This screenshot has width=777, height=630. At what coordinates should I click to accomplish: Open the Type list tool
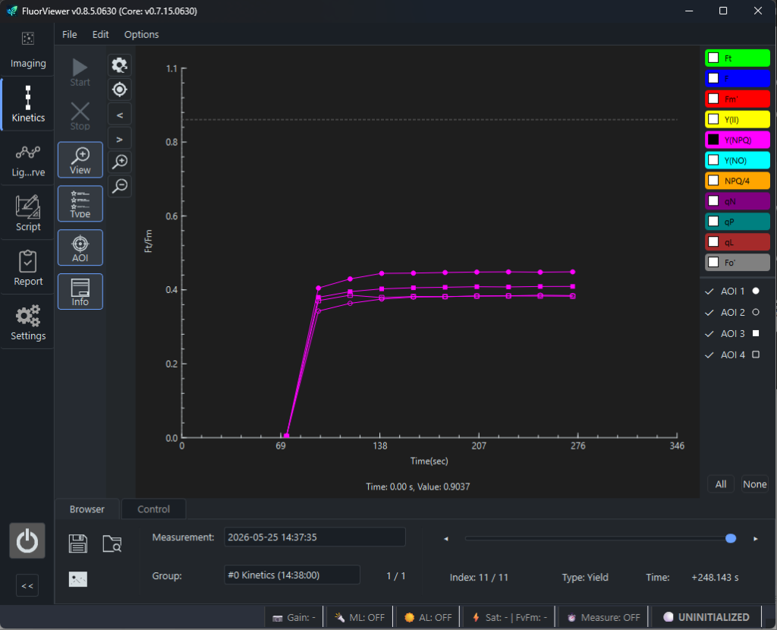click(x=80, y=203)
